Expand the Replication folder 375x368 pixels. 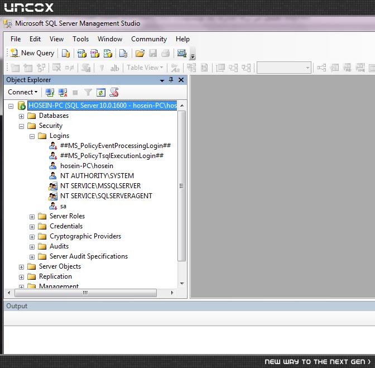(21, 277)
